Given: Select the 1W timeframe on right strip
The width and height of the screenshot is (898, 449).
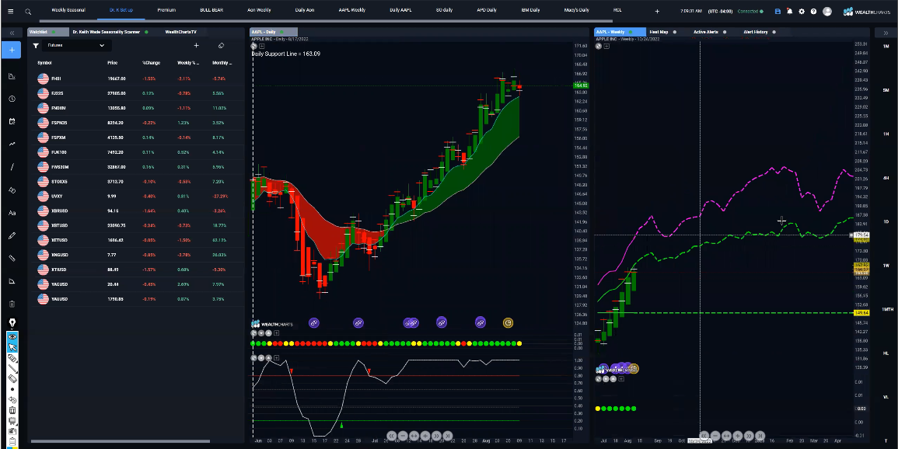Looking at the screenshot, I should (886, 266).
